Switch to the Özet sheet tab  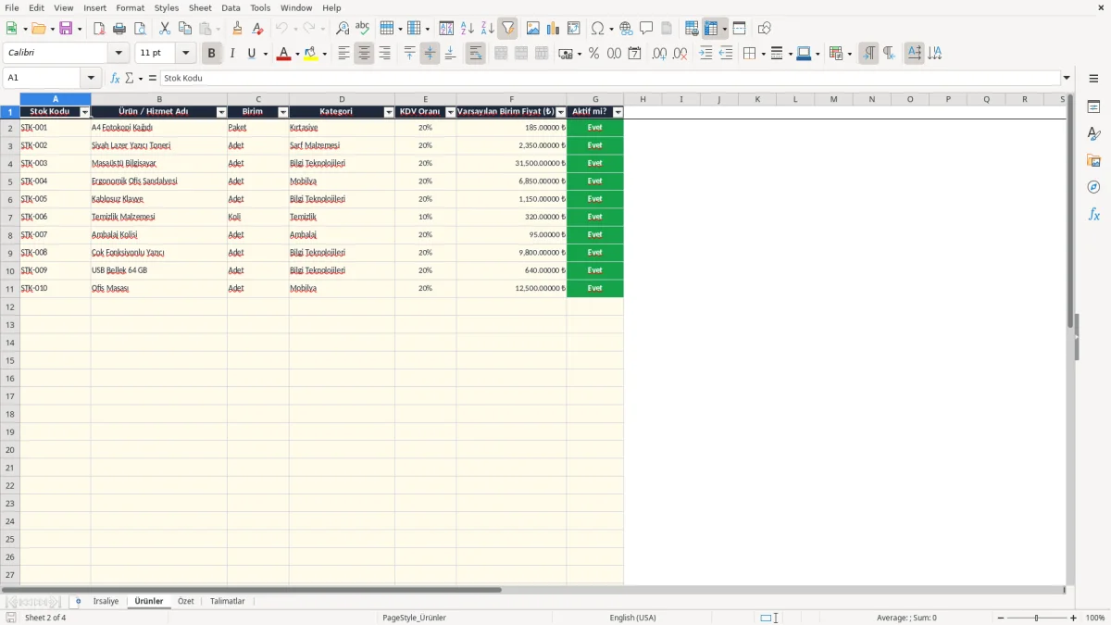click(186, 601)
